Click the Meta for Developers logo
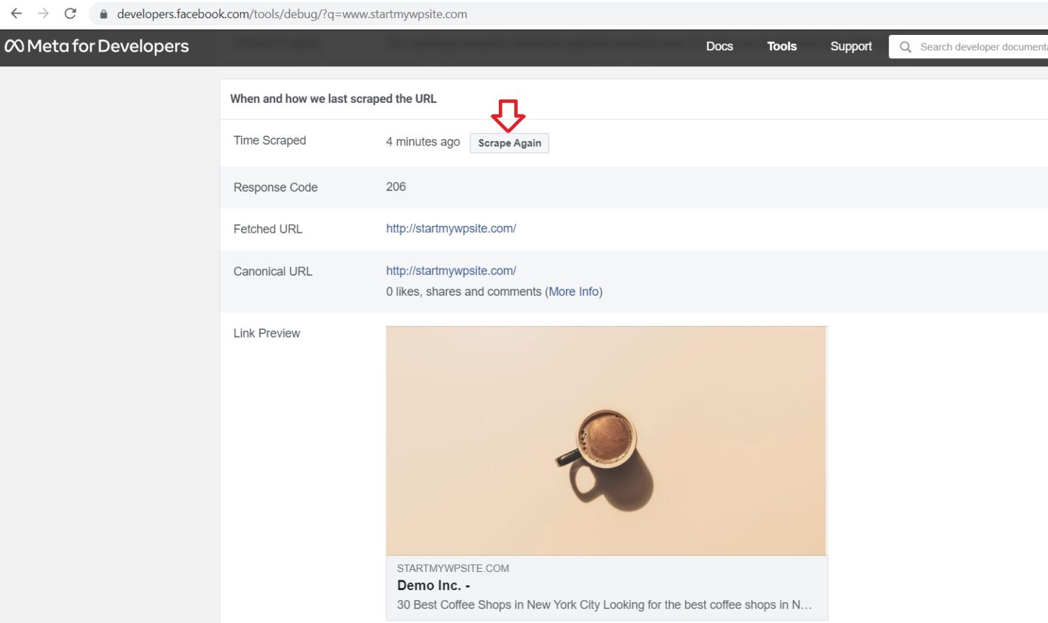 (x=98, y=46)
